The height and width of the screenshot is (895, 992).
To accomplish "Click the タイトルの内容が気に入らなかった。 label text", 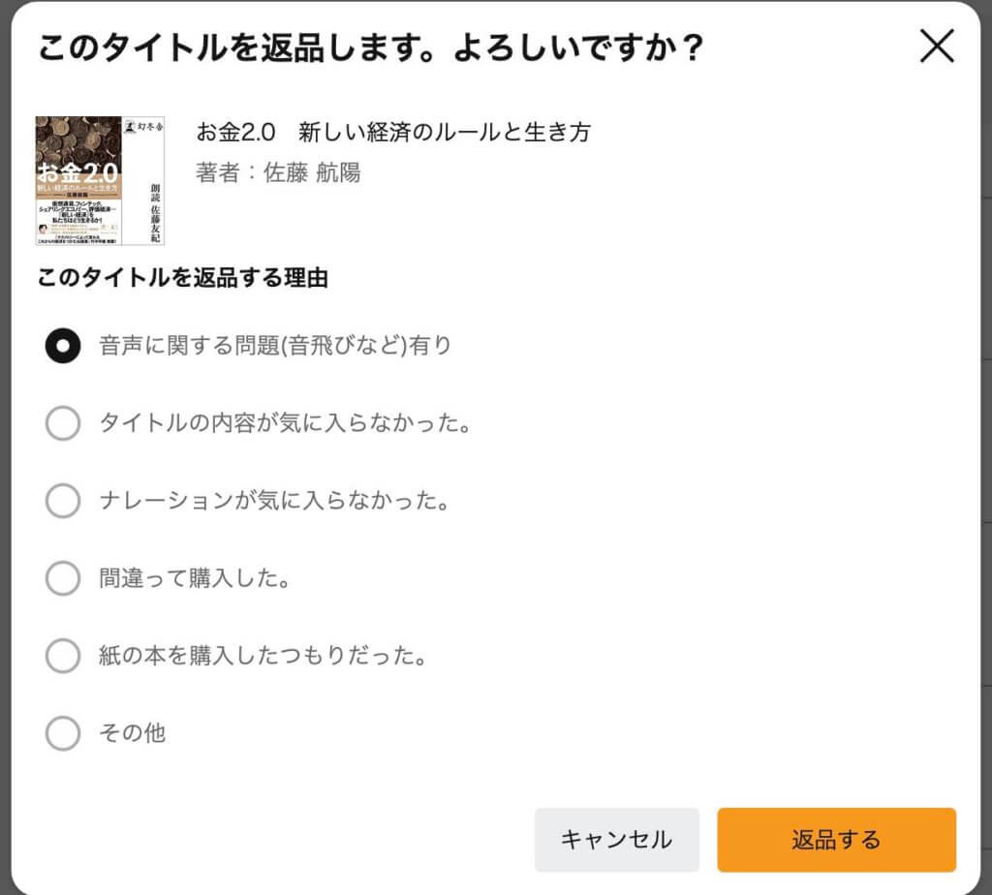I will (286, 423).
